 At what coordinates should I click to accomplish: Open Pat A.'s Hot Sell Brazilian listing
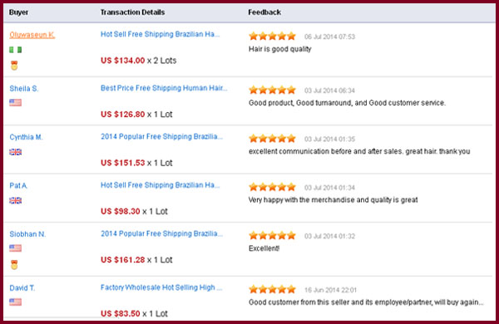click(160, 185)
